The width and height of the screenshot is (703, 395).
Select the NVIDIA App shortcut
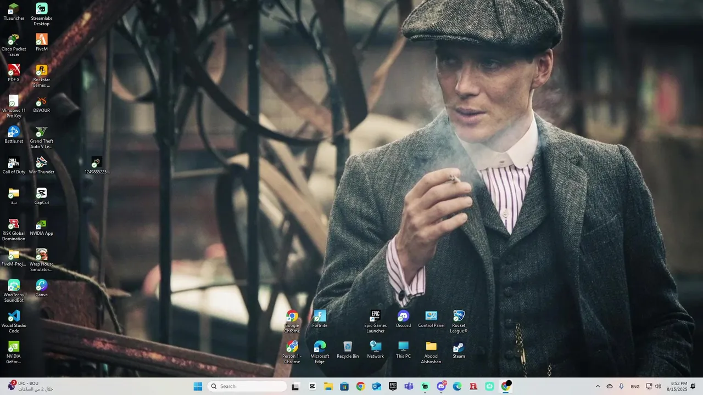click(42, 227)
